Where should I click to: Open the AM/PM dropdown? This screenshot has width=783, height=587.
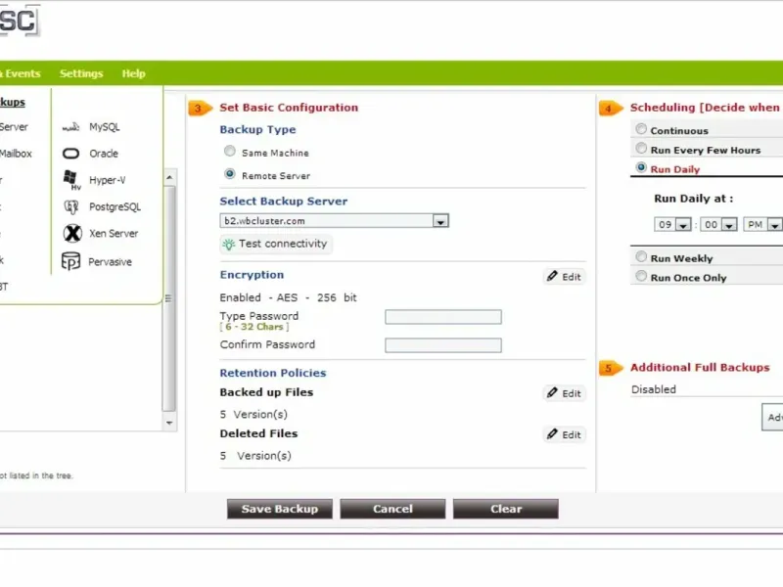coord(762,225)
